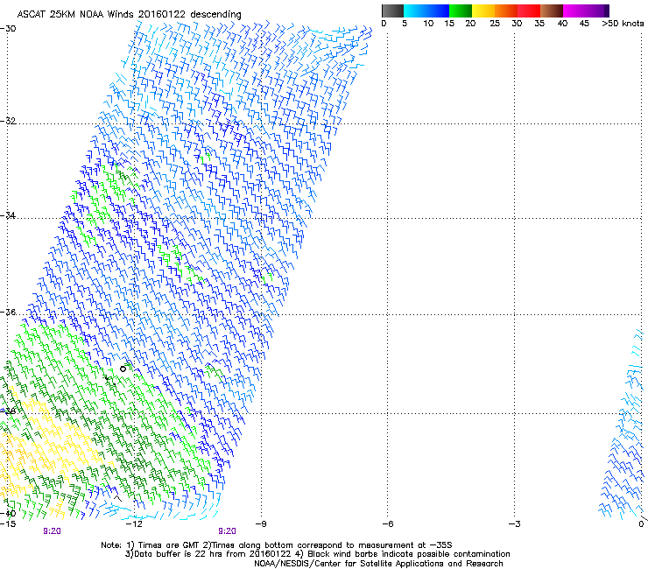Click the -34 latitude axis label

click(x=8, y=215)
